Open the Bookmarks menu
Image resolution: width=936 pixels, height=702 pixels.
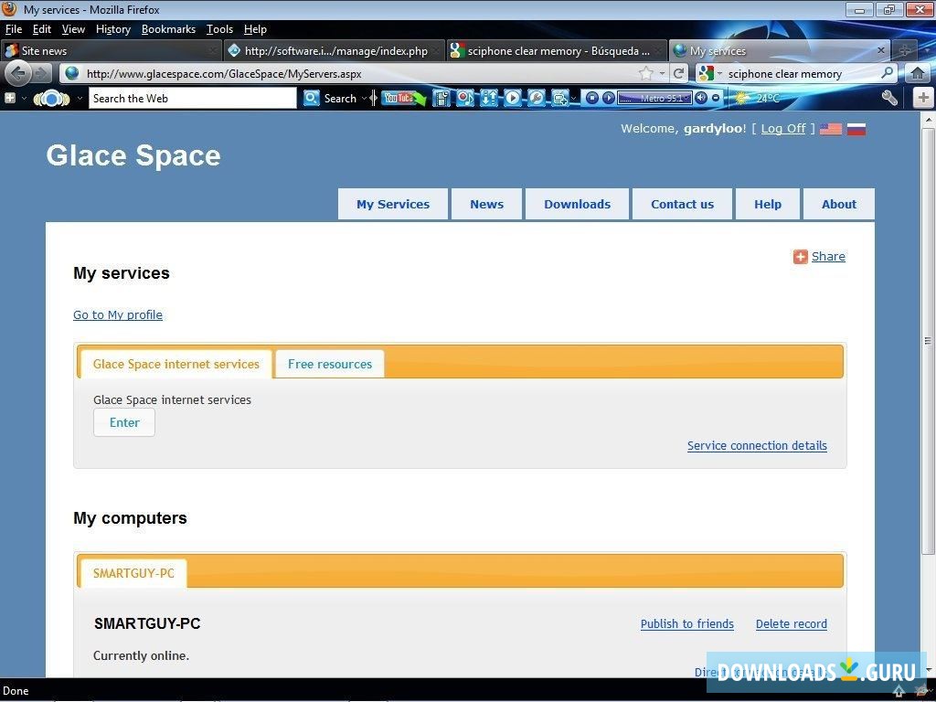pyautogui.click(x=168, y=28)
